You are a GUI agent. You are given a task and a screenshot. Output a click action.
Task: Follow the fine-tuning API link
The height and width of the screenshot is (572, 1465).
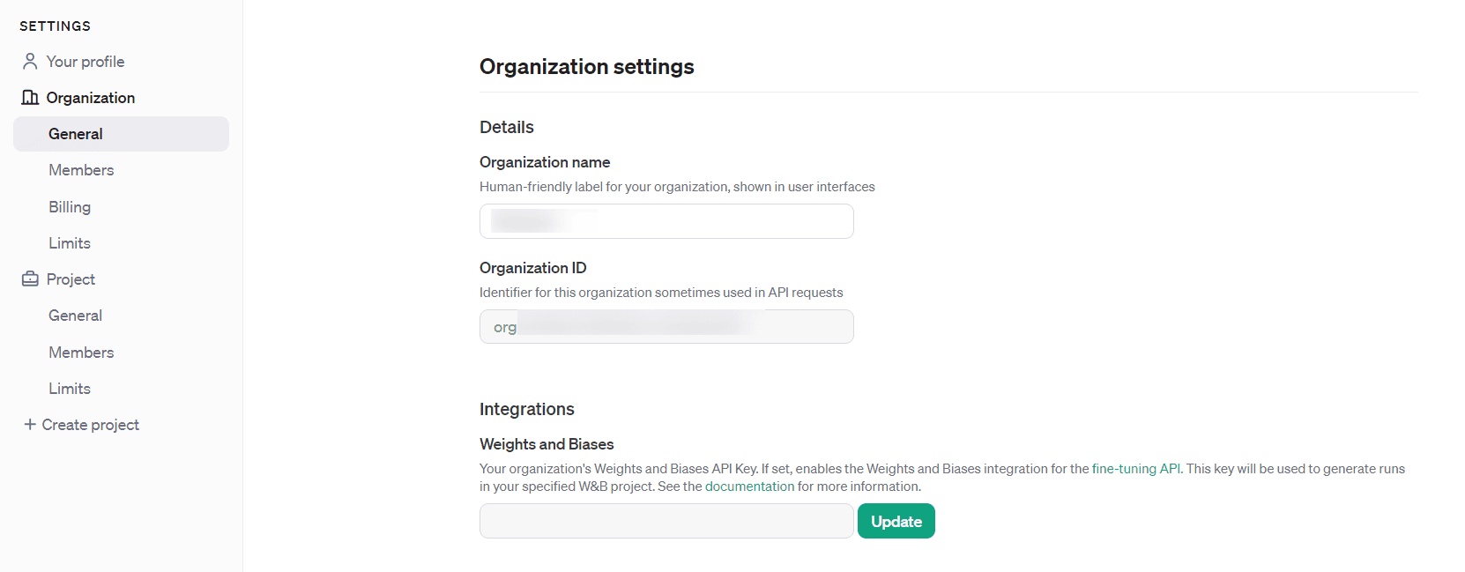coord(1135,469)
